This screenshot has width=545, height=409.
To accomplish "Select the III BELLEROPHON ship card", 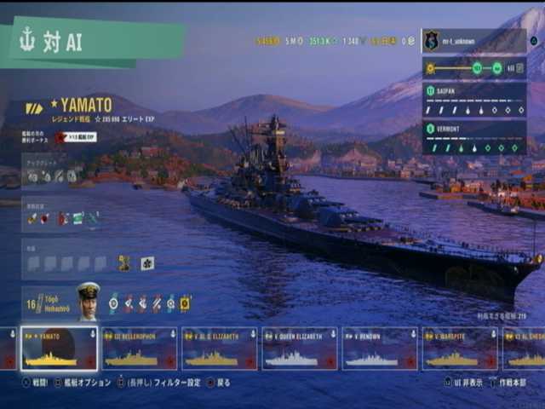I will point(140,349).
